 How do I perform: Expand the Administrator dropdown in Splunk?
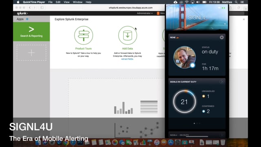click(x=145, y=13)
